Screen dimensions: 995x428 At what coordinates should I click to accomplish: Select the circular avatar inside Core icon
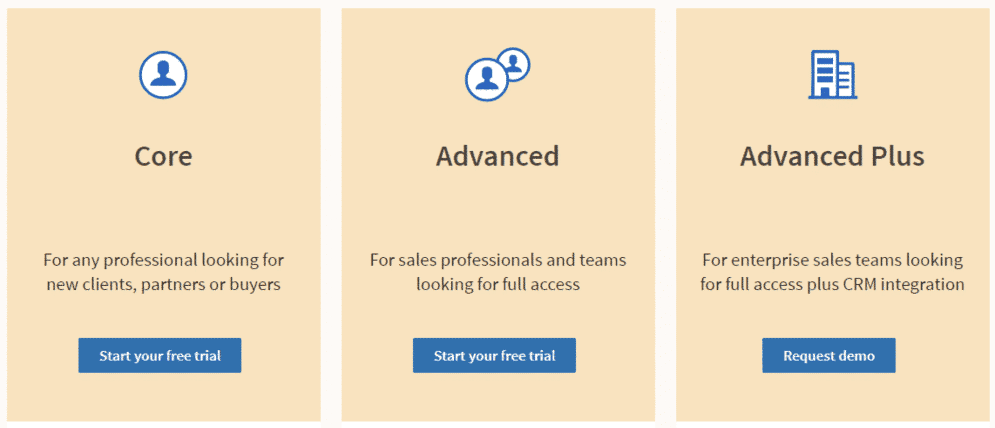pyautogui.click(x=163, y=75)
